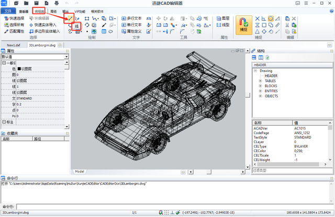Screen dimensions: 335x217
Task: Click the black color swatch 以图层
Action: [19, 69]
